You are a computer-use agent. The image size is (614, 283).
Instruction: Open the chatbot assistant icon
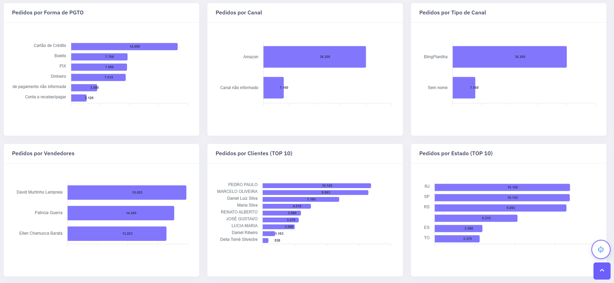601,249
